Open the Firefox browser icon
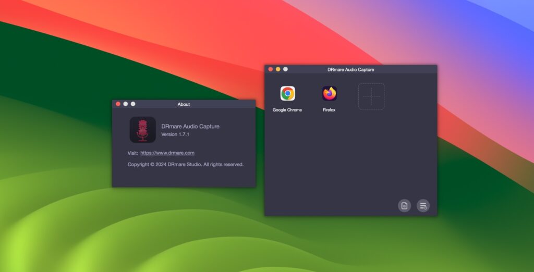This screenshot has height=272, width=534. point(329,94)
